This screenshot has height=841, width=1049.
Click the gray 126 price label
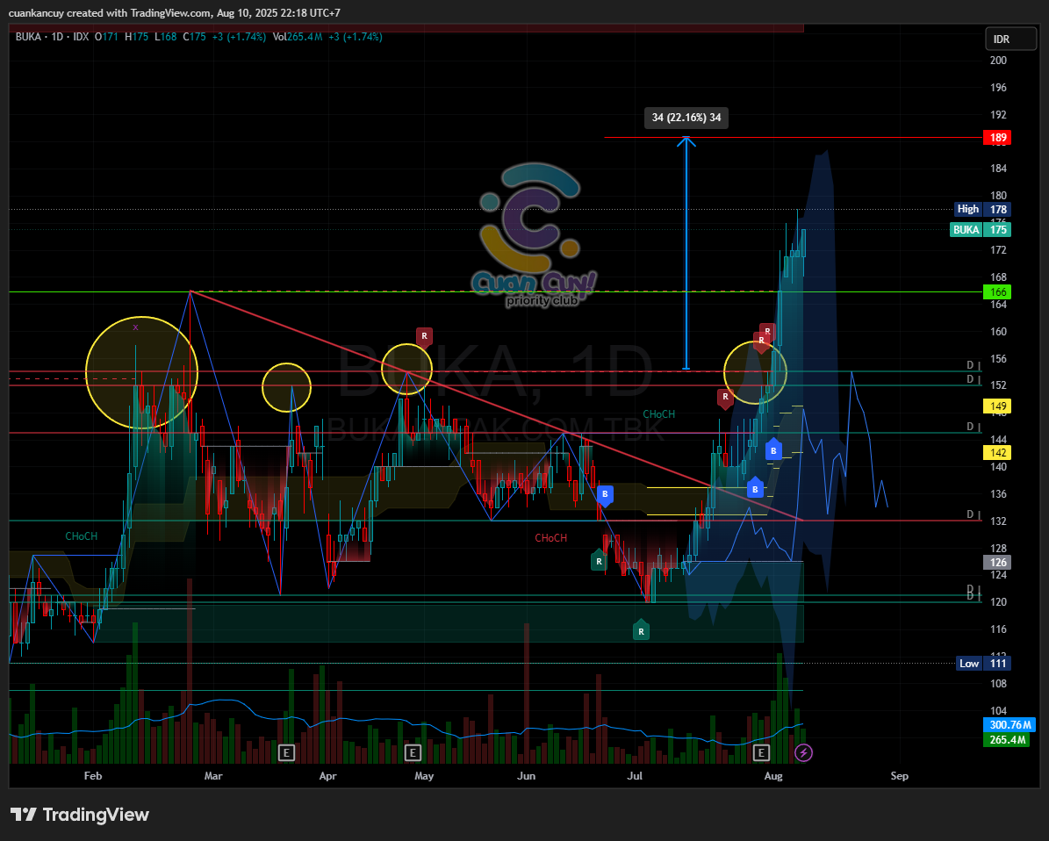click(997, 563)
